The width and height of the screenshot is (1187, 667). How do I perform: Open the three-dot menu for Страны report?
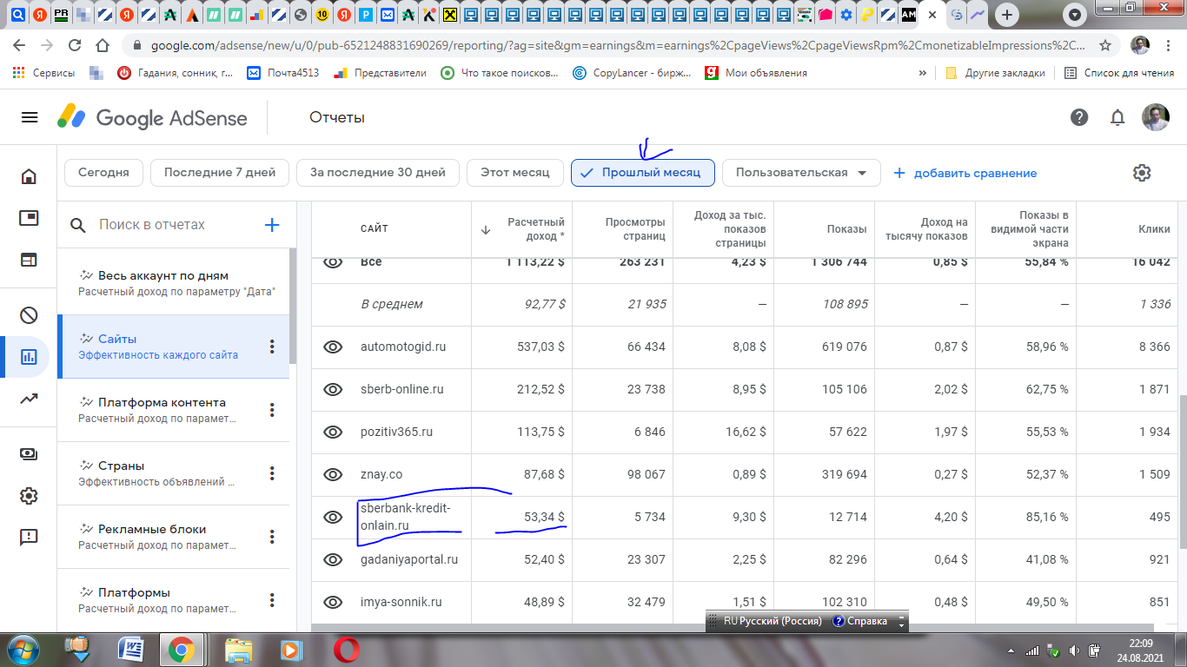click(272, 473)
